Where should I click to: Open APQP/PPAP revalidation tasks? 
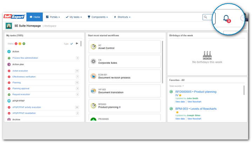click(x=24, y=113)
